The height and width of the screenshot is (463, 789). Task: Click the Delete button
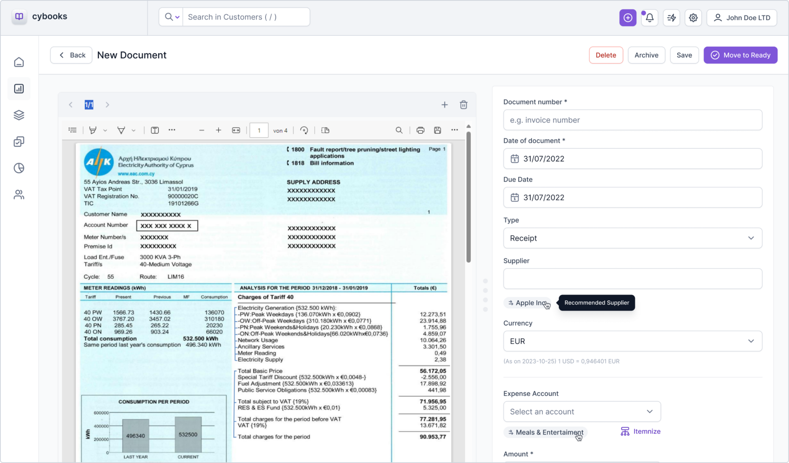606,55
